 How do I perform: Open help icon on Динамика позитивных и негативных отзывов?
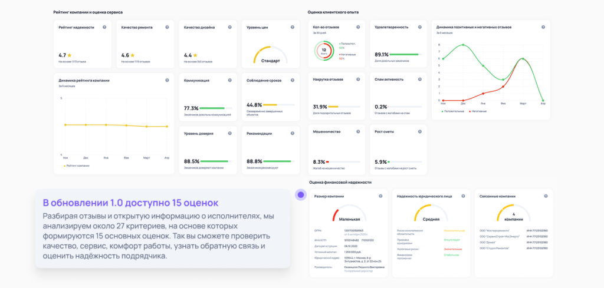(543, 27)
